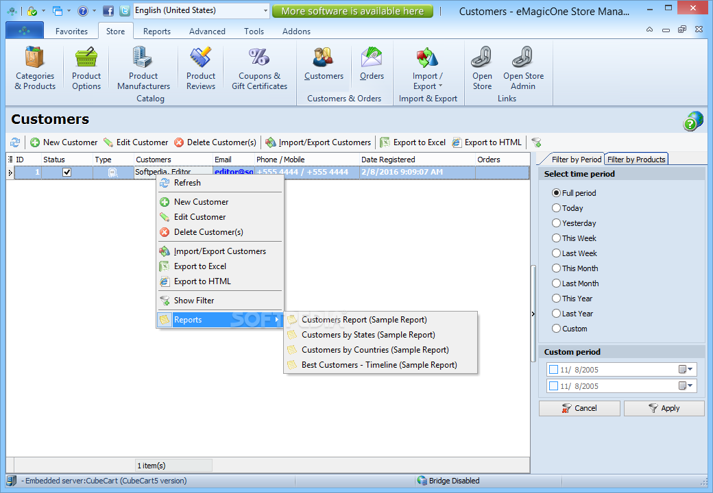Click More software is available here
Image resolution: width=713 pixels, height=493 pixels.
point(352,11)
